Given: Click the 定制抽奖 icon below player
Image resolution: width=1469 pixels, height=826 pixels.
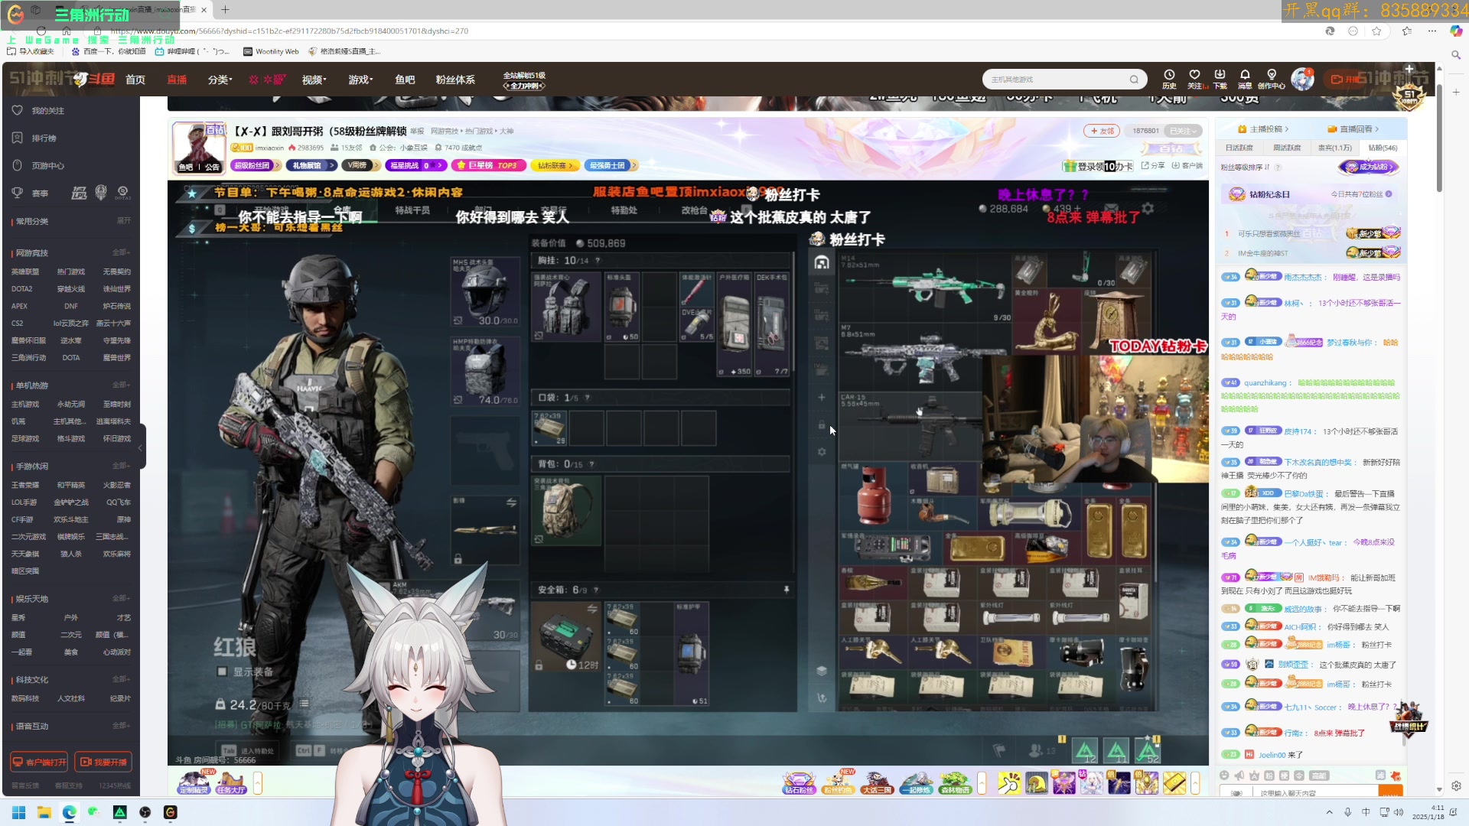Looking at the screenshot, I should (194, 783).
